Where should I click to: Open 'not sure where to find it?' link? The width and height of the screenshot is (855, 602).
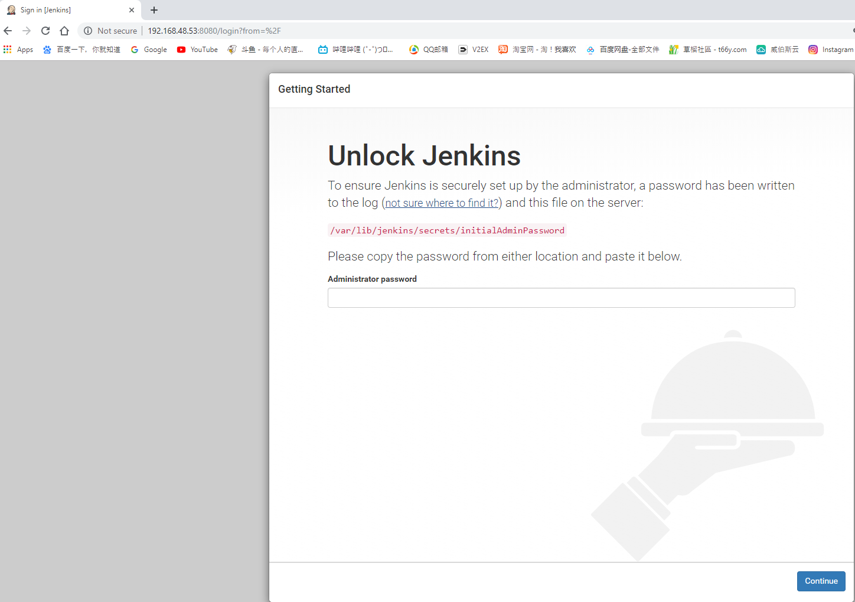point(442,203)
